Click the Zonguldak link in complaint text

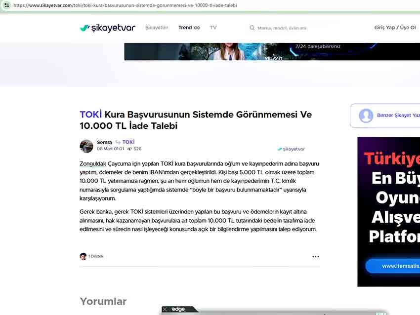coord(92,163)
